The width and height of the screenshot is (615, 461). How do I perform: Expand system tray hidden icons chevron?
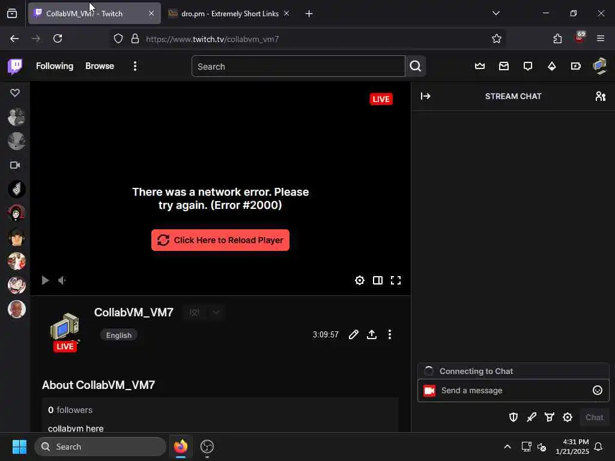(507, 447)
